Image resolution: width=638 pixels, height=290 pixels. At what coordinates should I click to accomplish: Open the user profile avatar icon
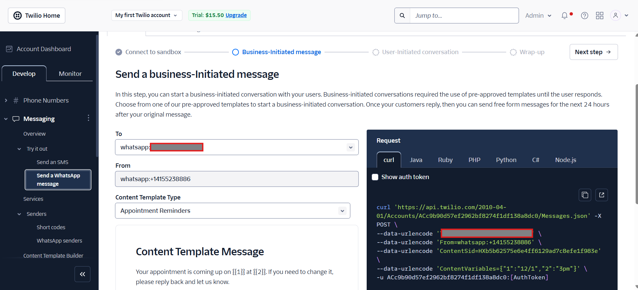pos(616,15)
